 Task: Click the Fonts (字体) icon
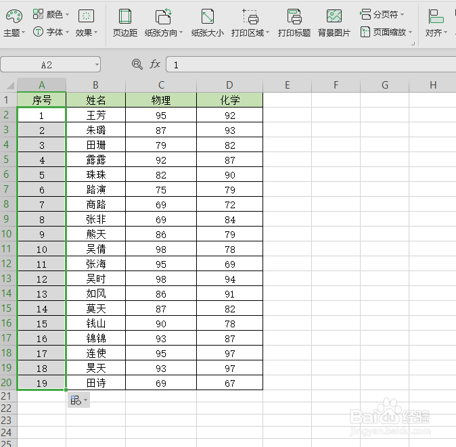(38, 32)
